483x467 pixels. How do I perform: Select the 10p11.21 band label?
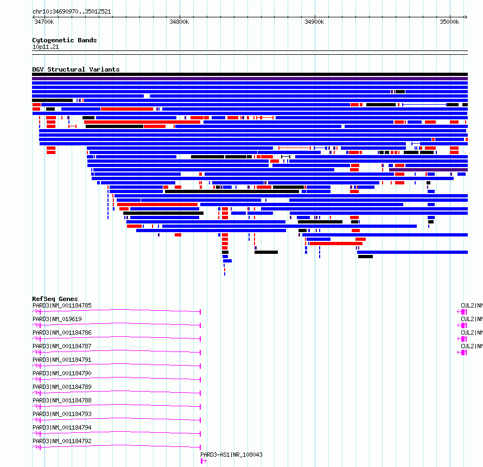pos(46,47)
